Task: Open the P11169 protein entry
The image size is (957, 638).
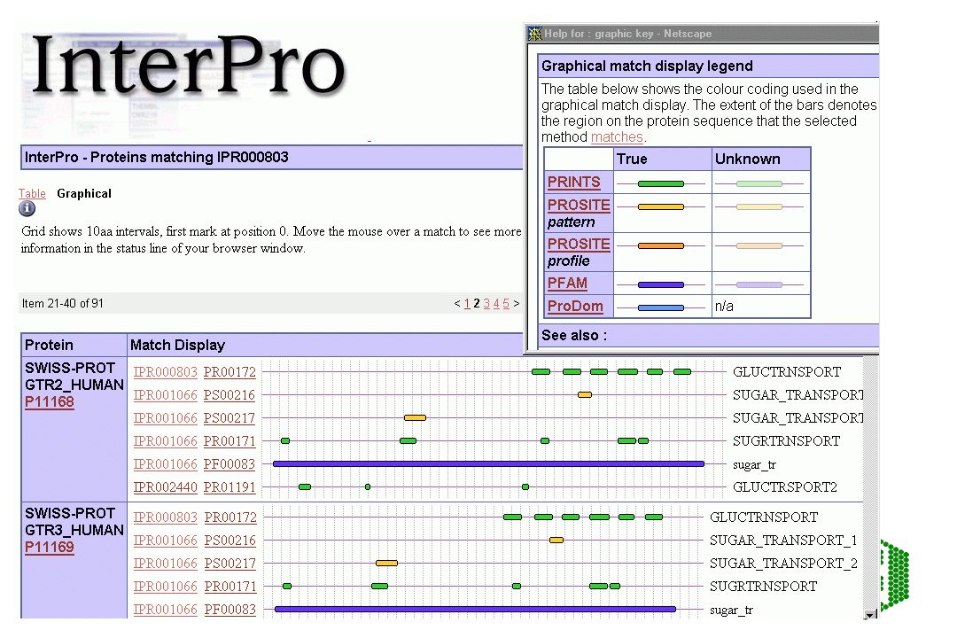Action: (50, 547)
